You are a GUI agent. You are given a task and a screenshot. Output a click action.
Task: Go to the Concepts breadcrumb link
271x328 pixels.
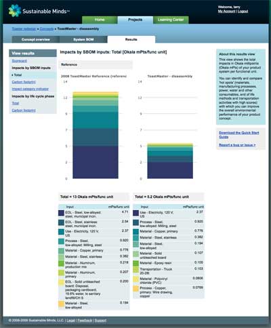point(47,29)
